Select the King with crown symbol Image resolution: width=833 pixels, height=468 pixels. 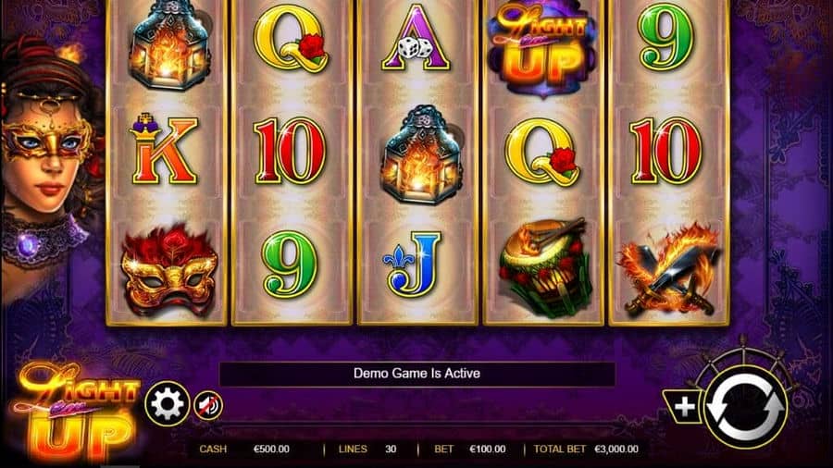164,149
